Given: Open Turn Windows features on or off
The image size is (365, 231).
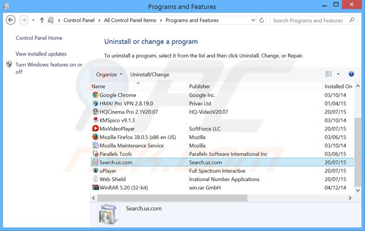Looking at the screenshot, I should click(x=49, y=68).
